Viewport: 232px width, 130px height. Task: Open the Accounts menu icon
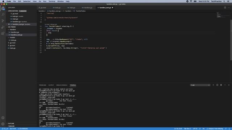pos(3,118)
